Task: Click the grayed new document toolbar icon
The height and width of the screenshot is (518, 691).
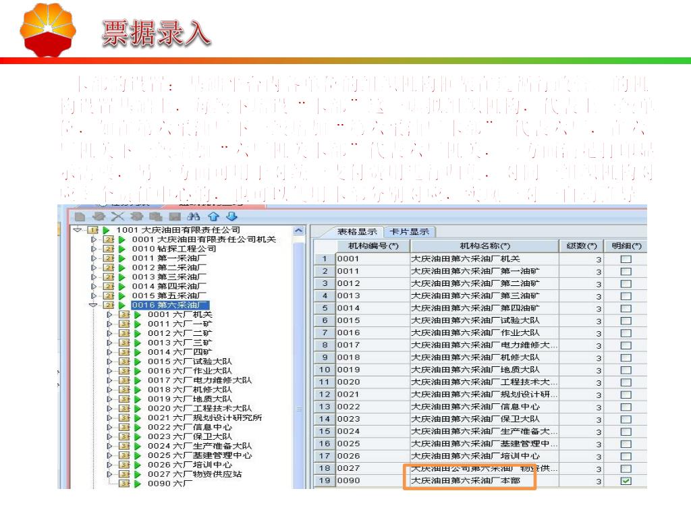Action: click(x=80, y=217)
